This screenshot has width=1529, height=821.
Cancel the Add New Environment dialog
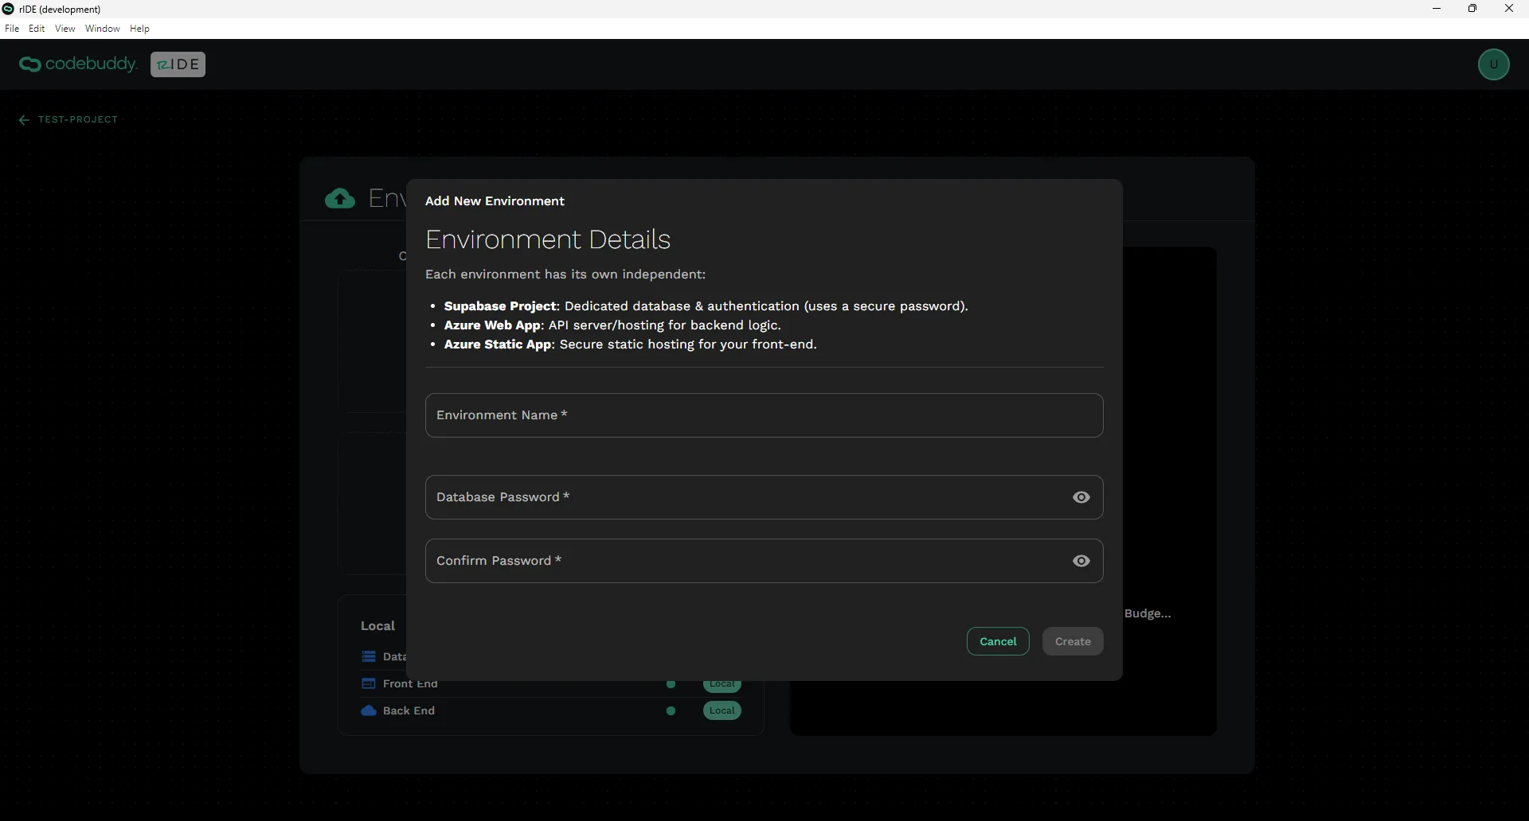998,641
